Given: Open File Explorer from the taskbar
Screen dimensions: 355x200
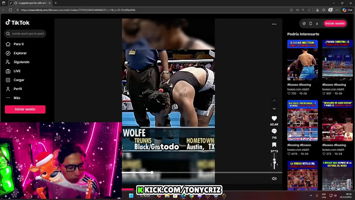Looking at the screenshot, I should (167, 196).
